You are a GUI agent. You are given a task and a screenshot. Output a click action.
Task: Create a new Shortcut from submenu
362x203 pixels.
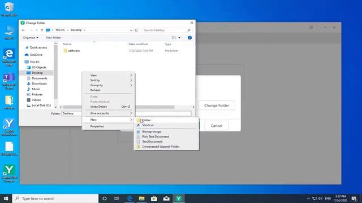(166, 125)
